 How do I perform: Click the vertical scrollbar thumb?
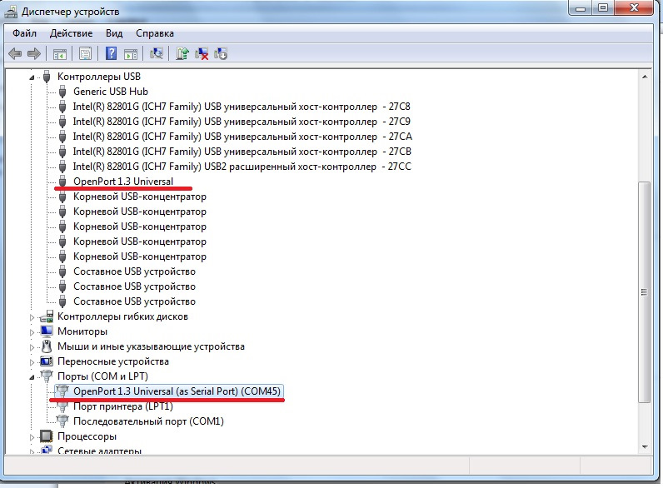coord(645,291)
